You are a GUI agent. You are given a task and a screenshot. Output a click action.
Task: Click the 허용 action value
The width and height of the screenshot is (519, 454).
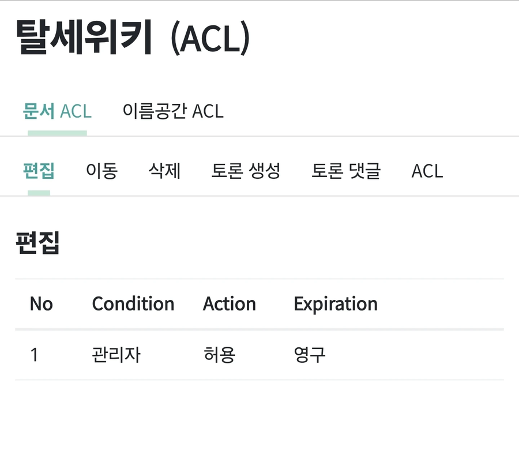(x=219, y=355)
